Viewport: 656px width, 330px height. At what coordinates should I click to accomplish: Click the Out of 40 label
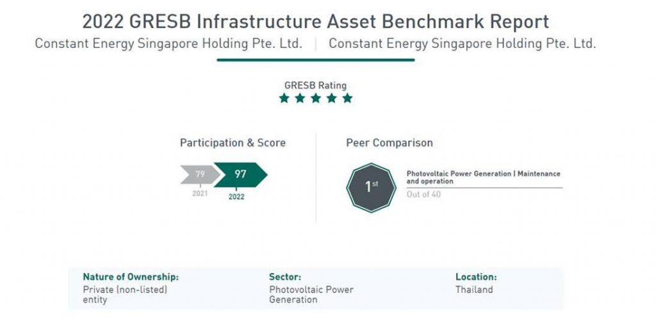pyautogui.click(x=423, y=194)
